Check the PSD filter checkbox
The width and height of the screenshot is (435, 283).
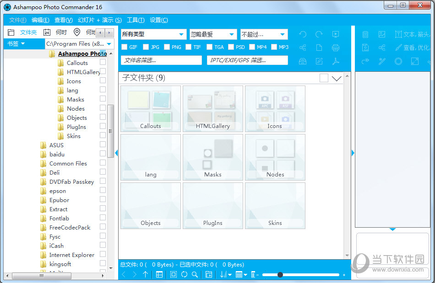[x=231, y=47]
